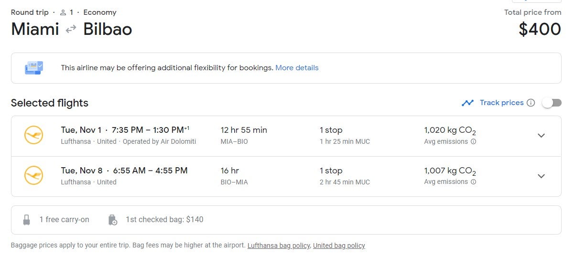
Task: Open the Track prices info icon
Action: click(x=531, y=103)
